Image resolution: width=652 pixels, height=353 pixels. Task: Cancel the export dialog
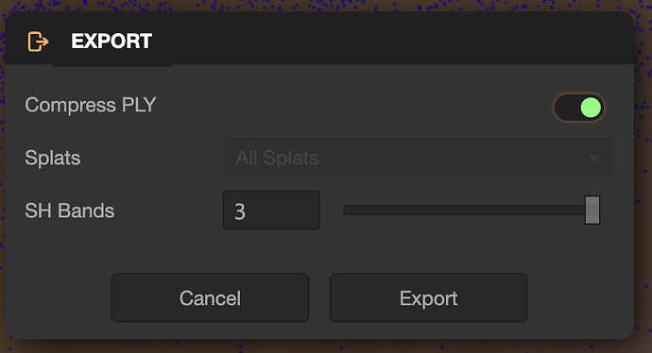point(210,297)
